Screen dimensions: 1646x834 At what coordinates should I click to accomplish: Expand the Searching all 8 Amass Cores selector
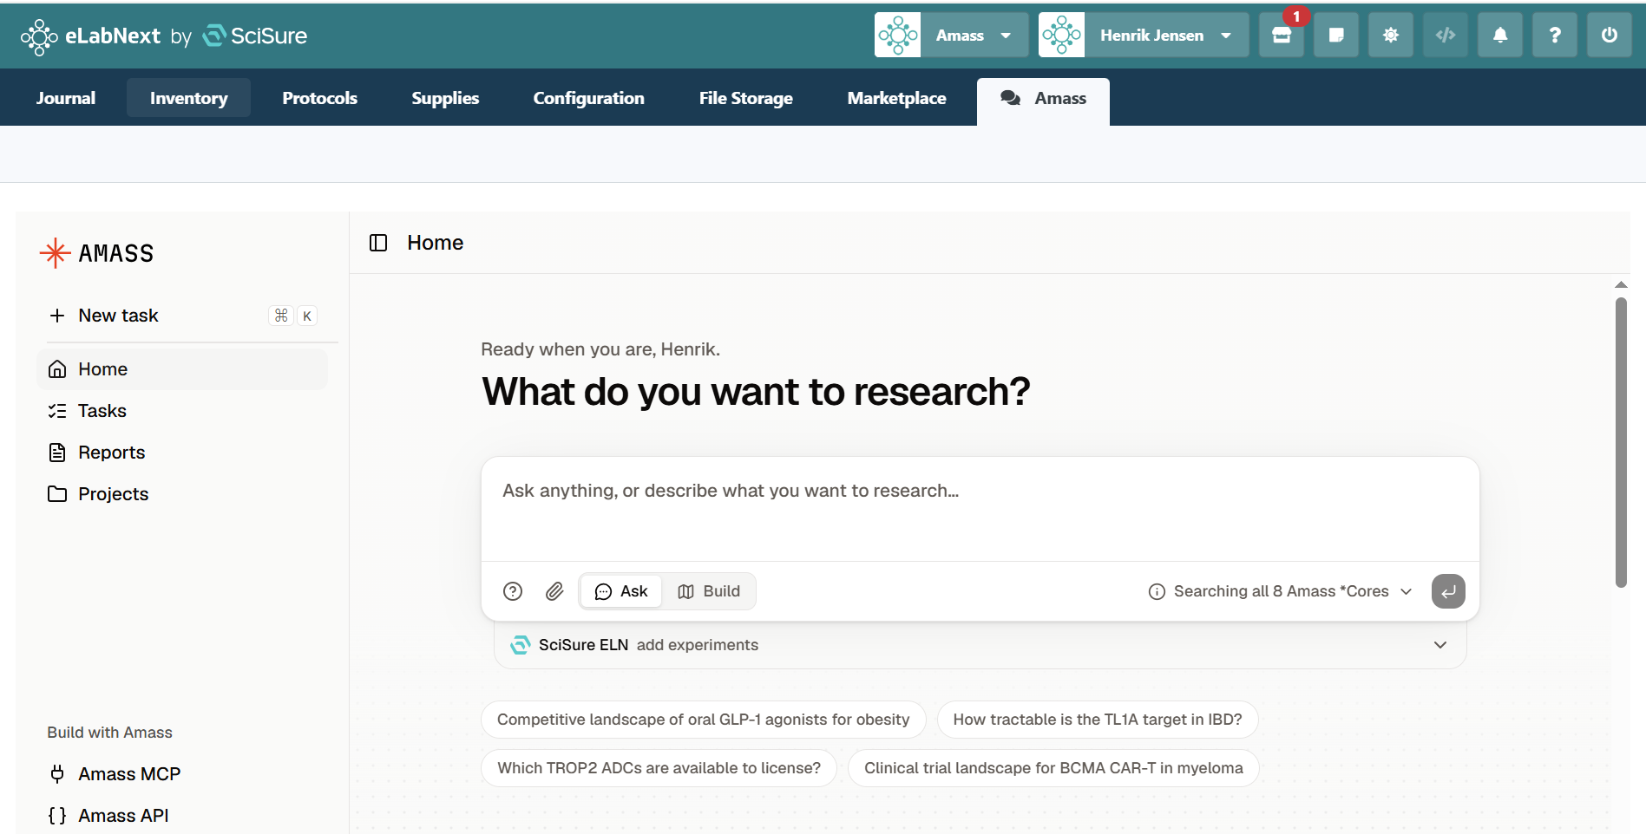coord(1281,591)
